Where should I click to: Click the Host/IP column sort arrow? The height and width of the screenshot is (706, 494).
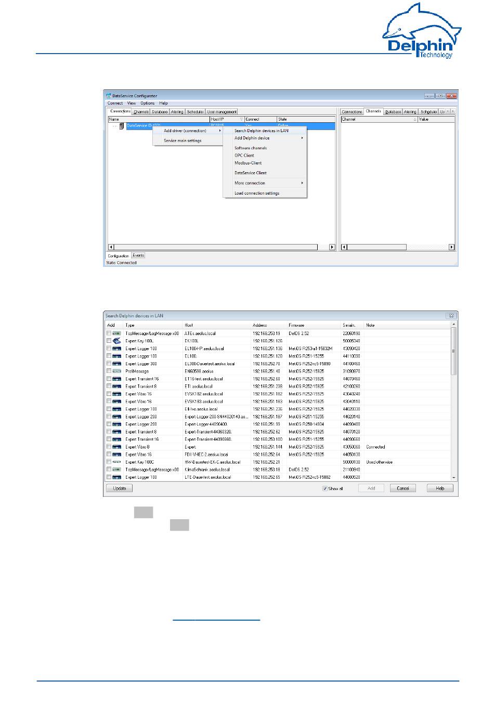coord(241,119)
